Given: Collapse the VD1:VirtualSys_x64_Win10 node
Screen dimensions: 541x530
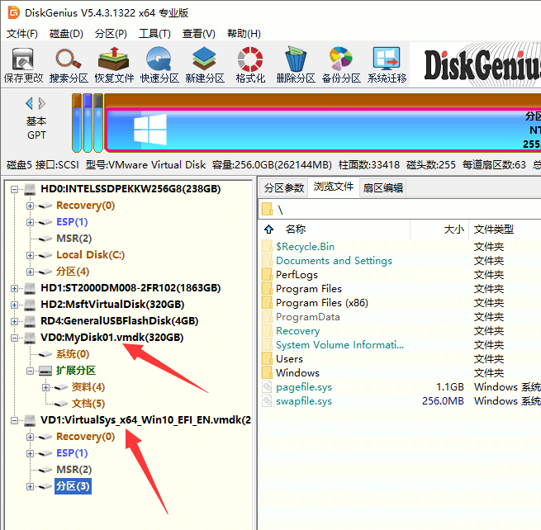Looking at the screenshot, I should click(14, 420).
